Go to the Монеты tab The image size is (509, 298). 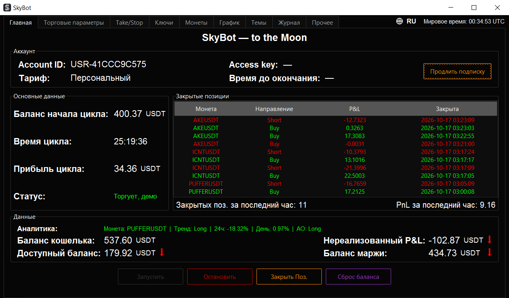click(x=196, y=23)
